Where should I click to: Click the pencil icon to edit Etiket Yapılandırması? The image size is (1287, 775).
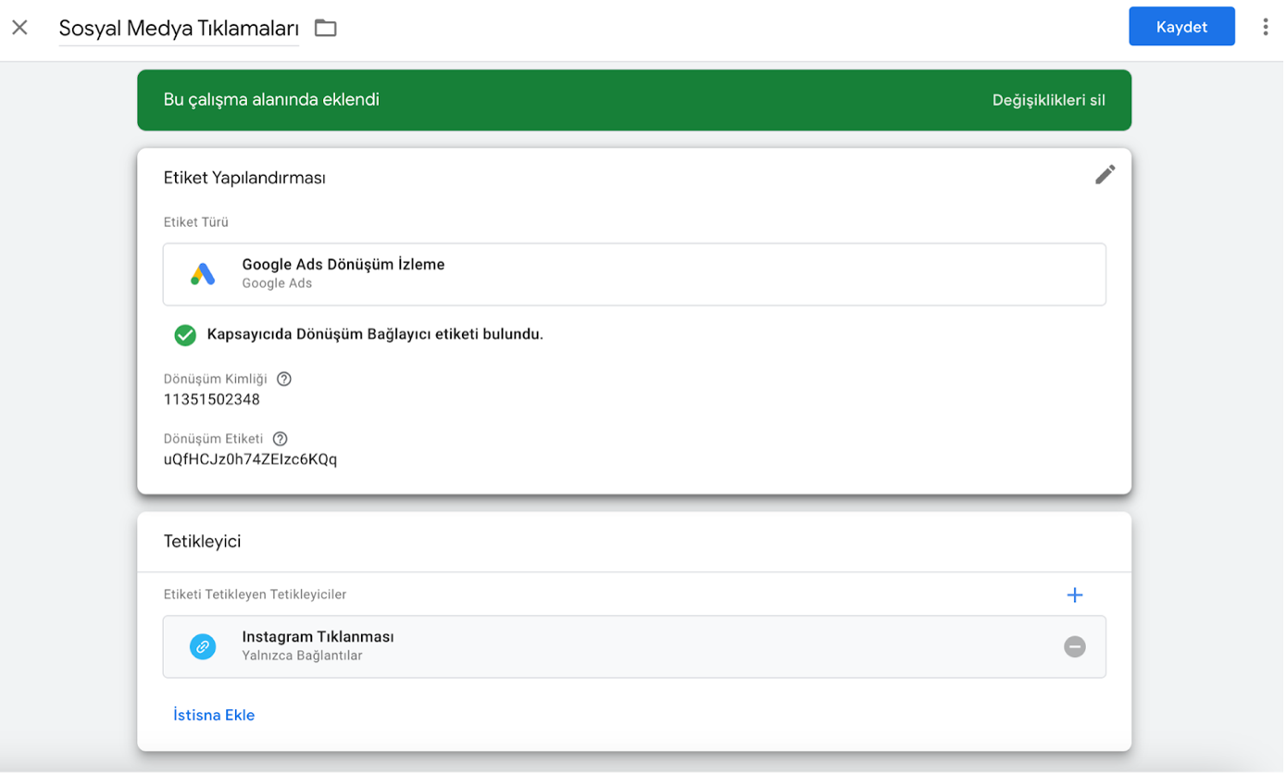pos(1105,175)
